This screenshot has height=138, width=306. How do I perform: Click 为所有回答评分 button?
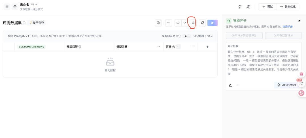(283, 36)
